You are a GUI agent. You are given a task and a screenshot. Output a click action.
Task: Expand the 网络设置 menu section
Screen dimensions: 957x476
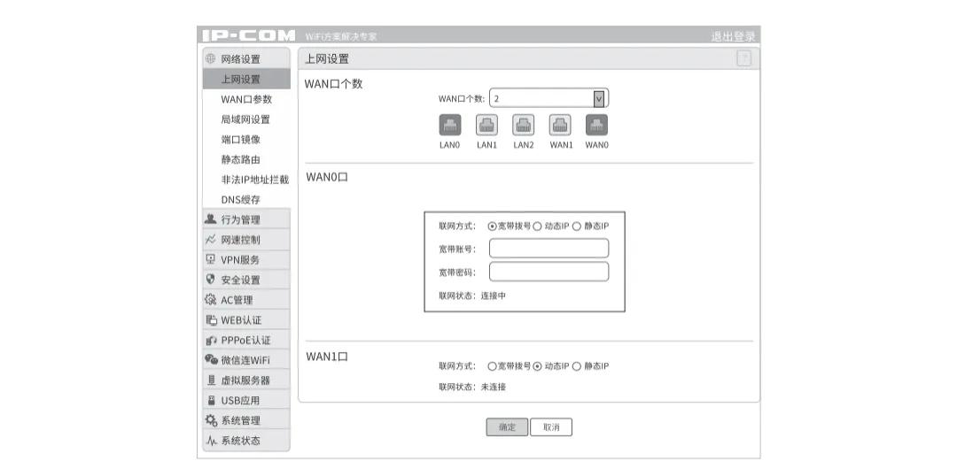pos(246,59)
